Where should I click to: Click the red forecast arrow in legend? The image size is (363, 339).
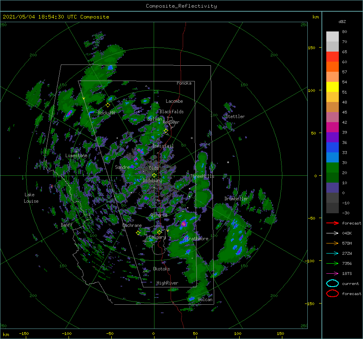point(332,223)
